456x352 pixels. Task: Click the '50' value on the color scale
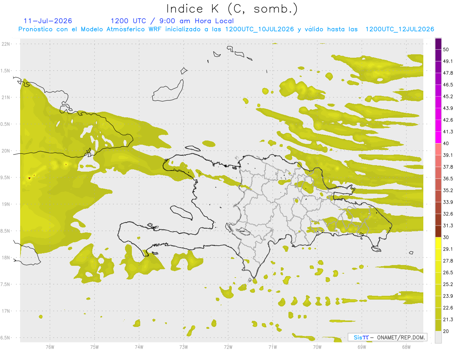point(446,49)
